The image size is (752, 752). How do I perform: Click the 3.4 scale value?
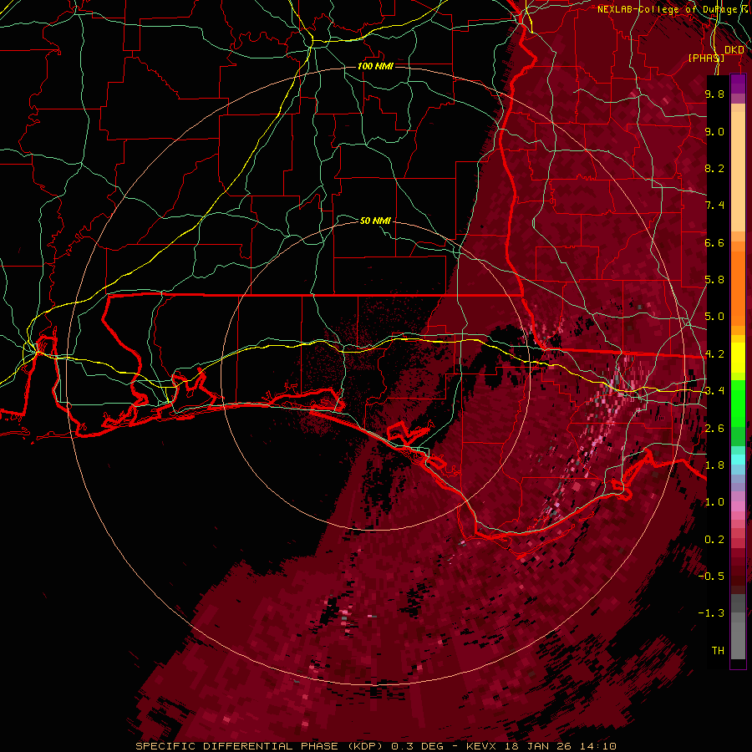(x=714, y=391)
